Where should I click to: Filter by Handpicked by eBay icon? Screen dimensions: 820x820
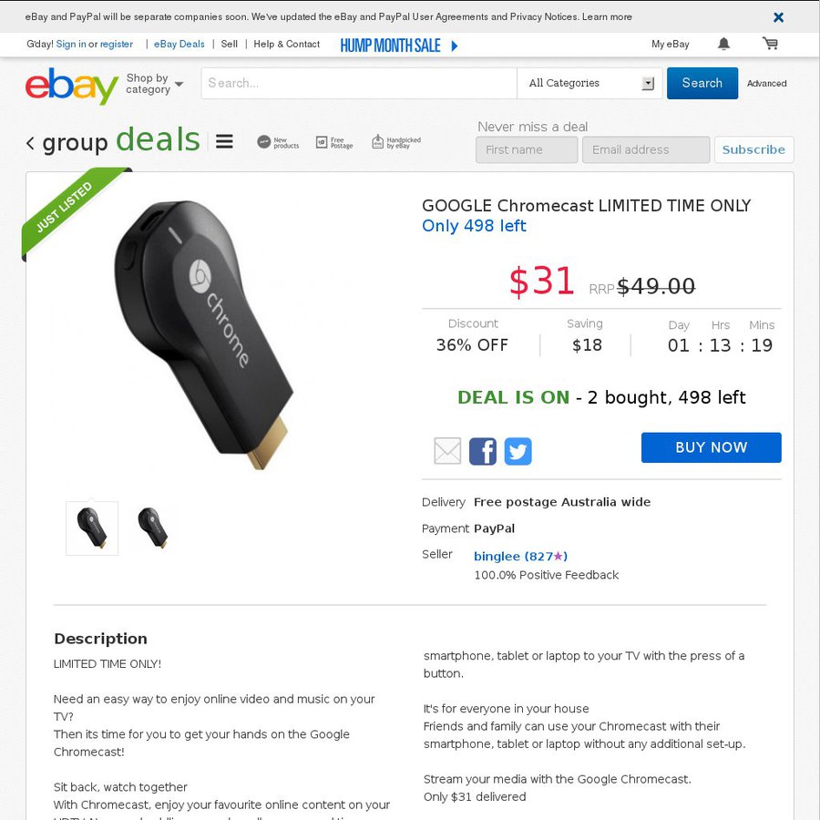click(x=396, y=142)
